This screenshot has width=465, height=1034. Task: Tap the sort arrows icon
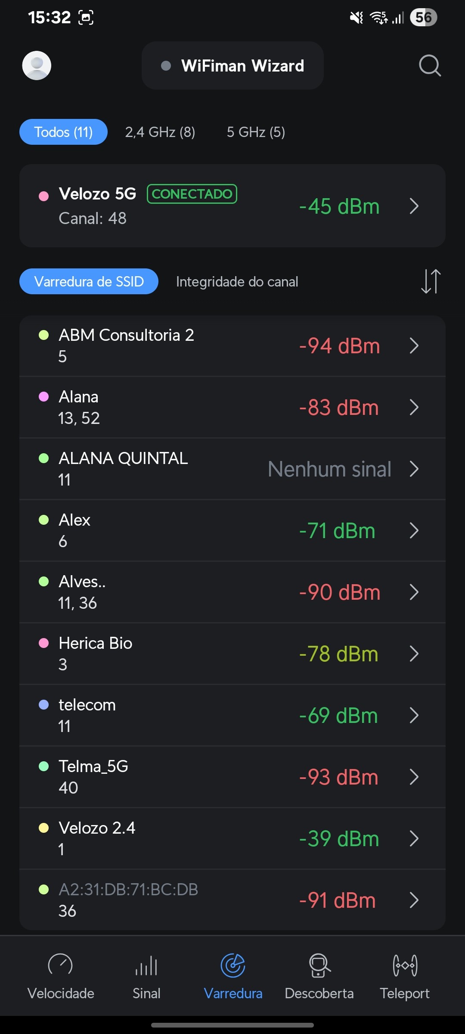[x=431, y=281]
